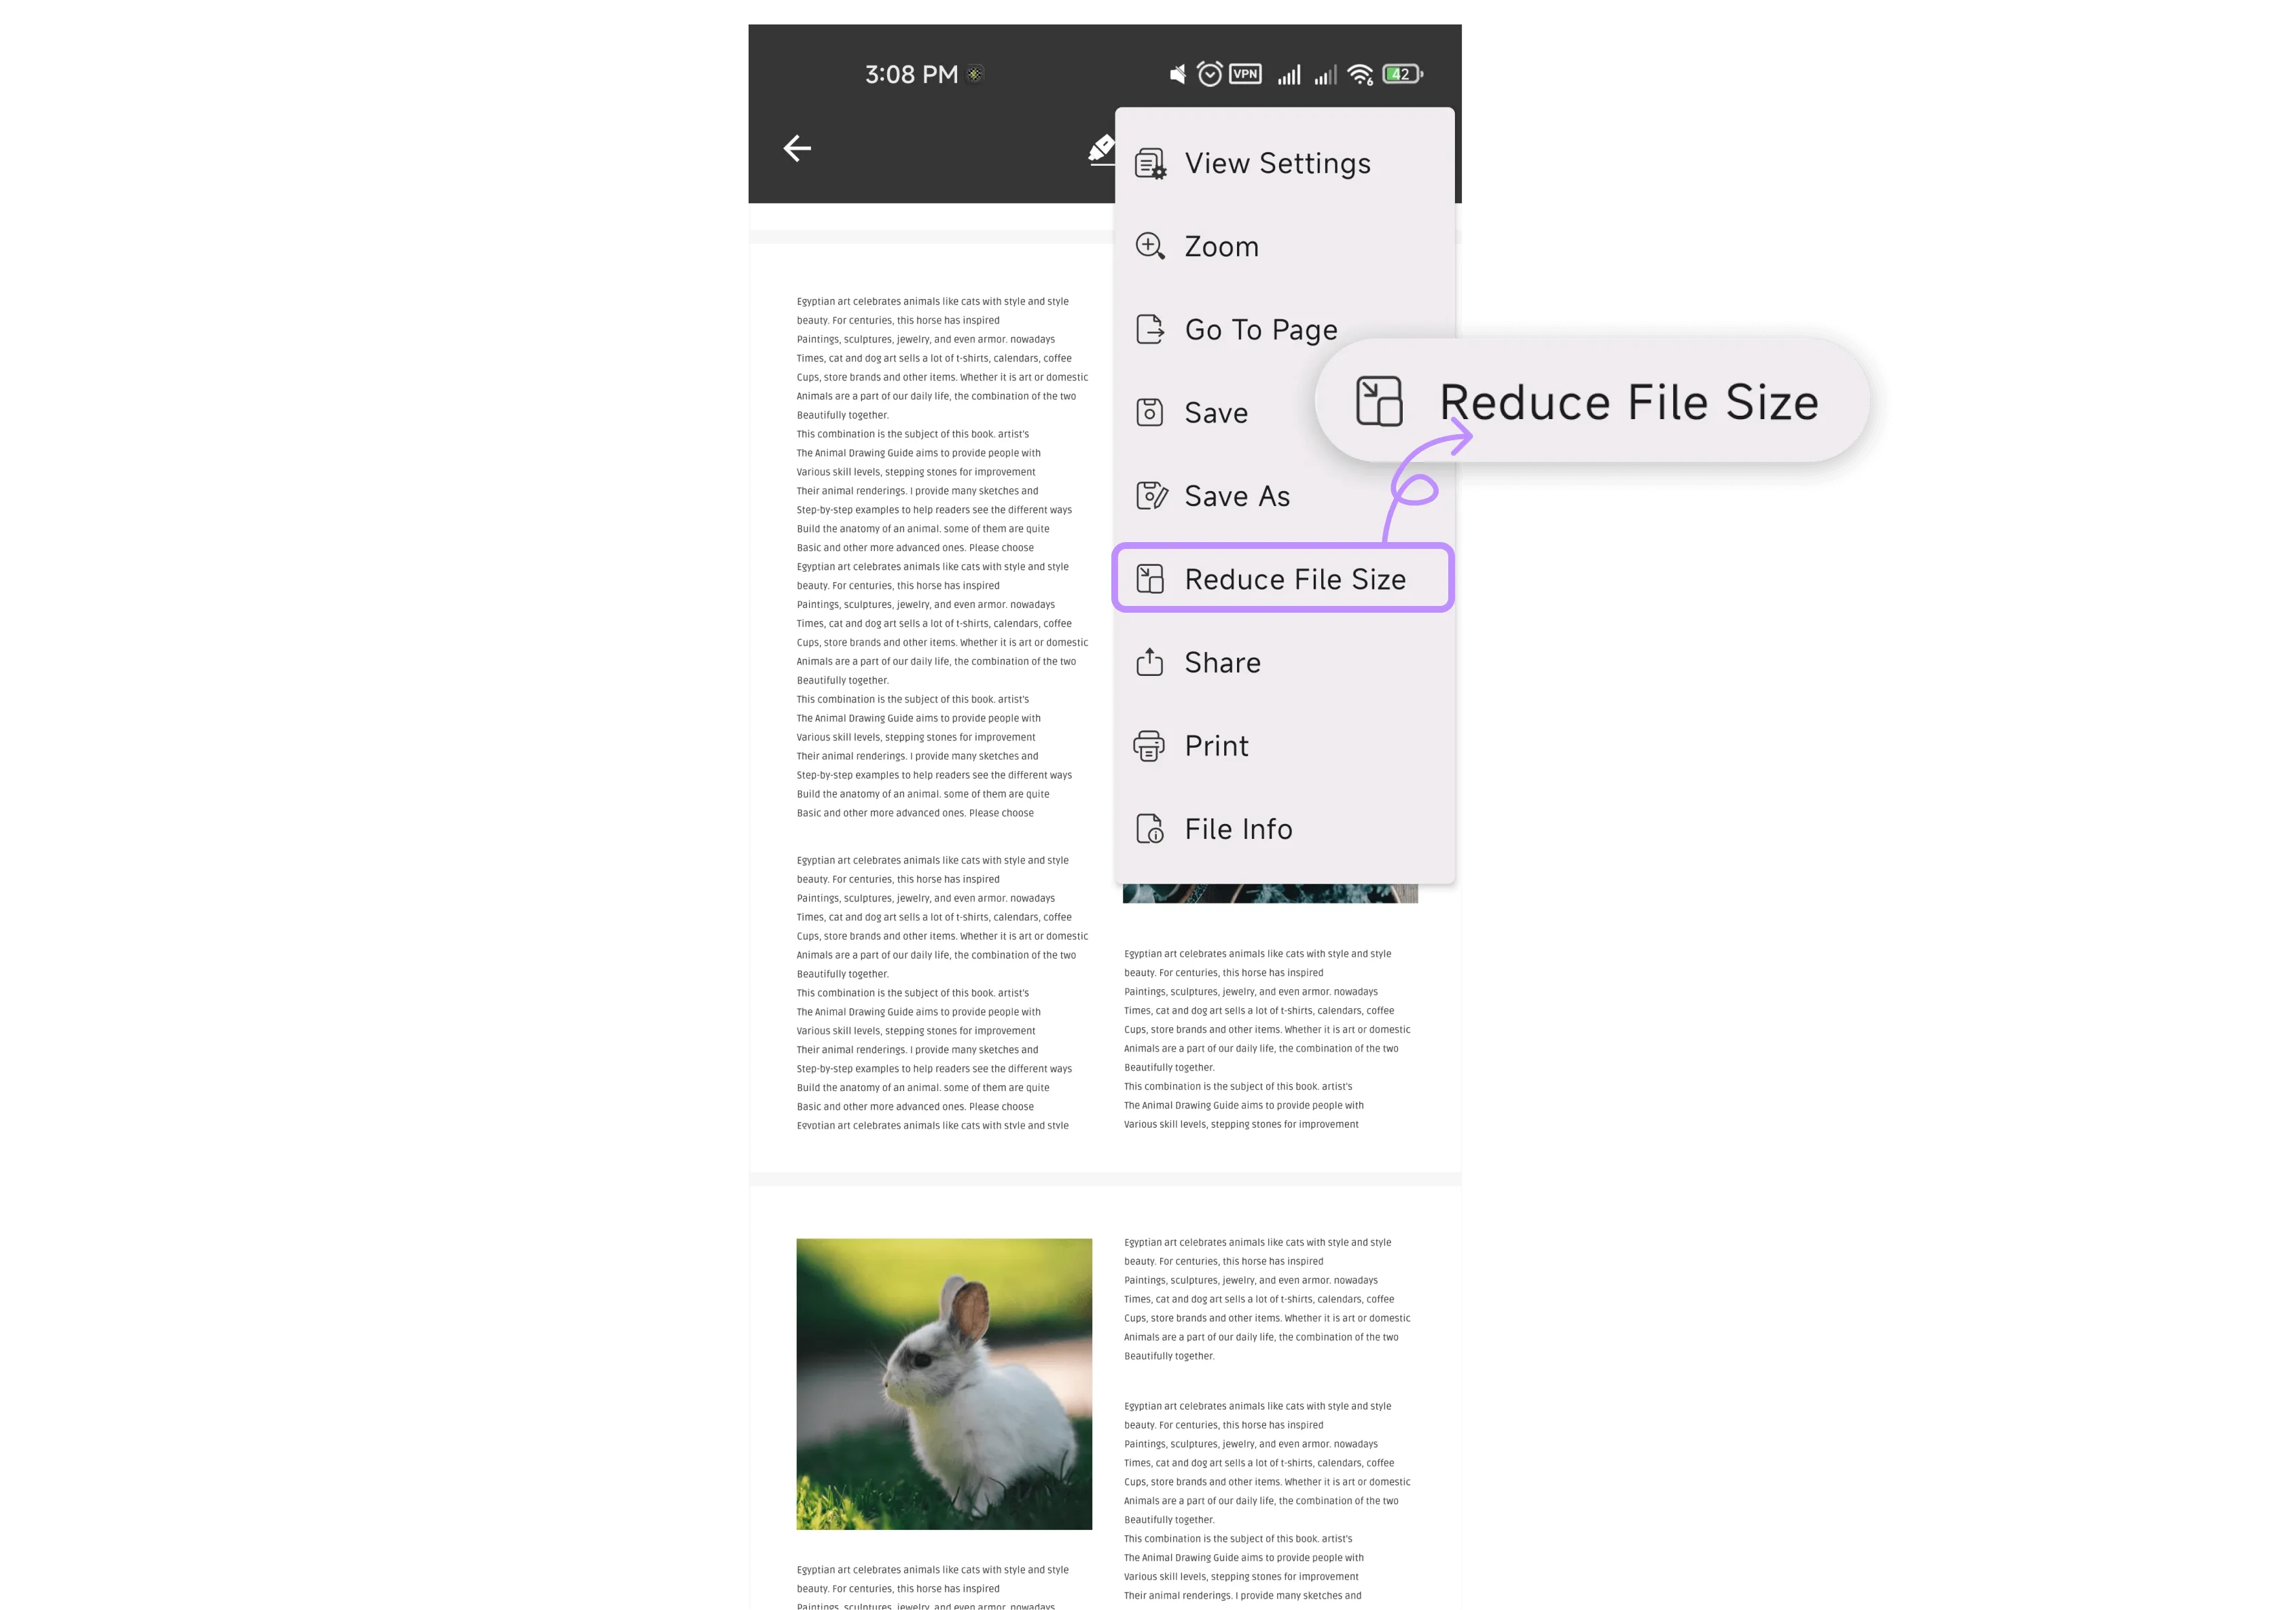Tap the rabbit thumbnail image
This screenshot has width=2296, height=1610.
click(942, 1385)
